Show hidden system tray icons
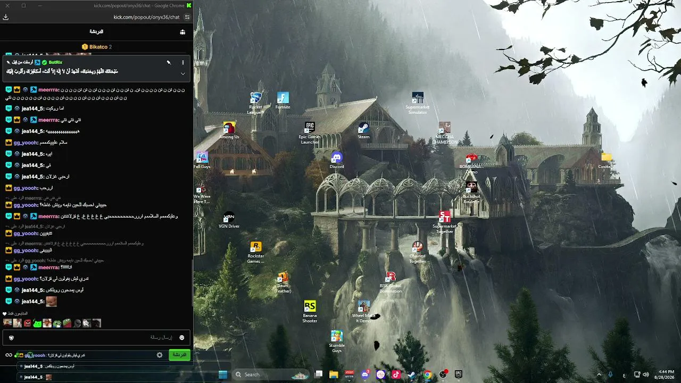Screen dimensions: 681x383 pos(599,374)
